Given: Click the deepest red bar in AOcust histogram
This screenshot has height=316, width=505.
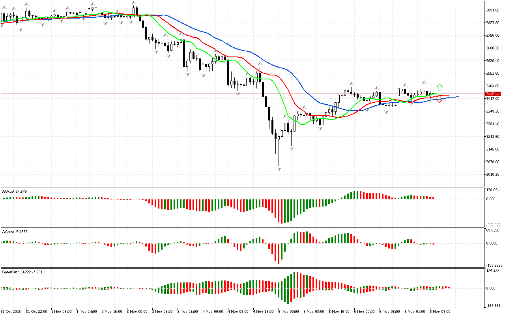Looking at the screenshot, I should tap(282, 211).
